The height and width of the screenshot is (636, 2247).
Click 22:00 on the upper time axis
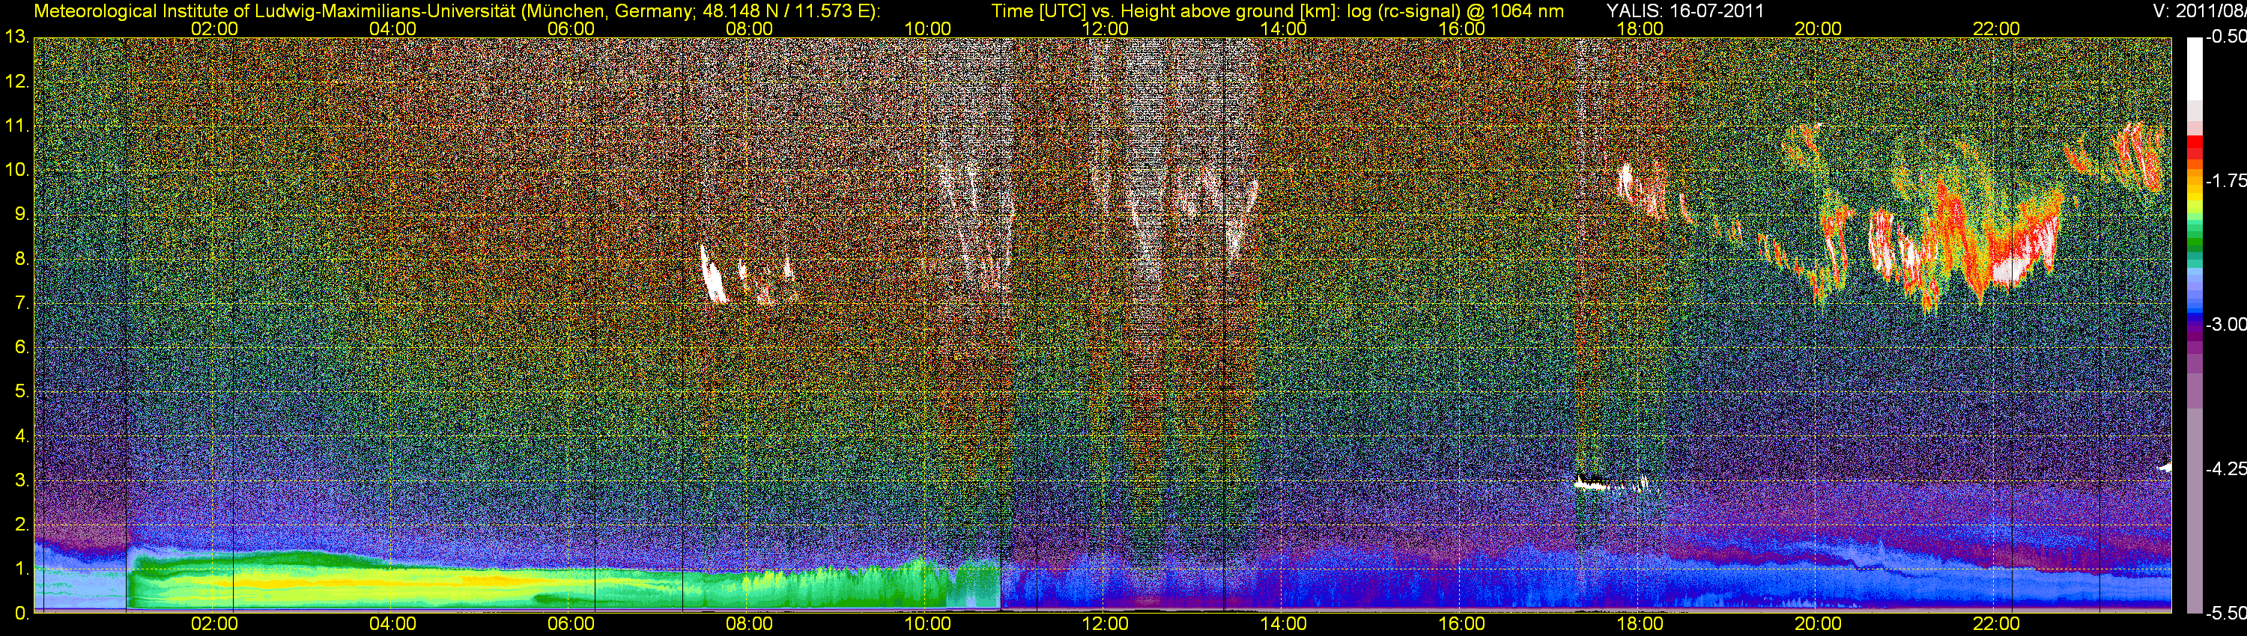coord(1996,28)
